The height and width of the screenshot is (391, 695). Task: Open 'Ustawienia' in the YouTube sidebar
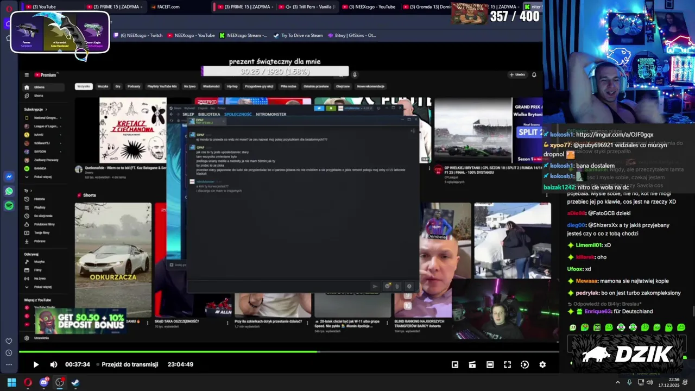pos(42,338)
